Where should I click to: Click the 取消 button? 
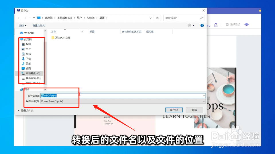(194, 110)
